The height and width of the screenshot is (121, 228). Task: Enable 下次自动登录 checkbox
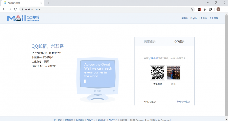(140, 101)
